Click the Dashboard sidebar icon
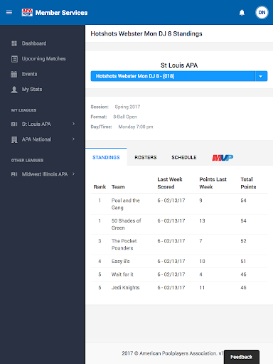Image resolution: width=273 pixels, height=364 pixels. coord(14,43)
